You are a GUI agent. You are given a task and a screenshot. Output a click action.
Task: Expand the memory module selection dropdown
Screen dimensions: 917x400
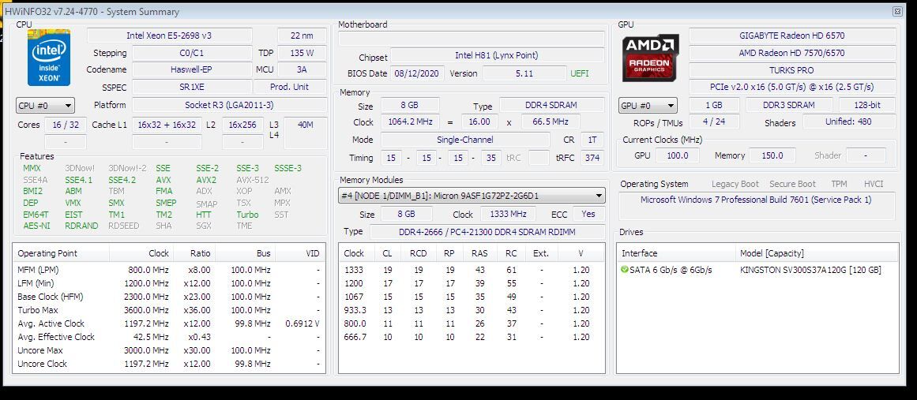coord(472,196)
